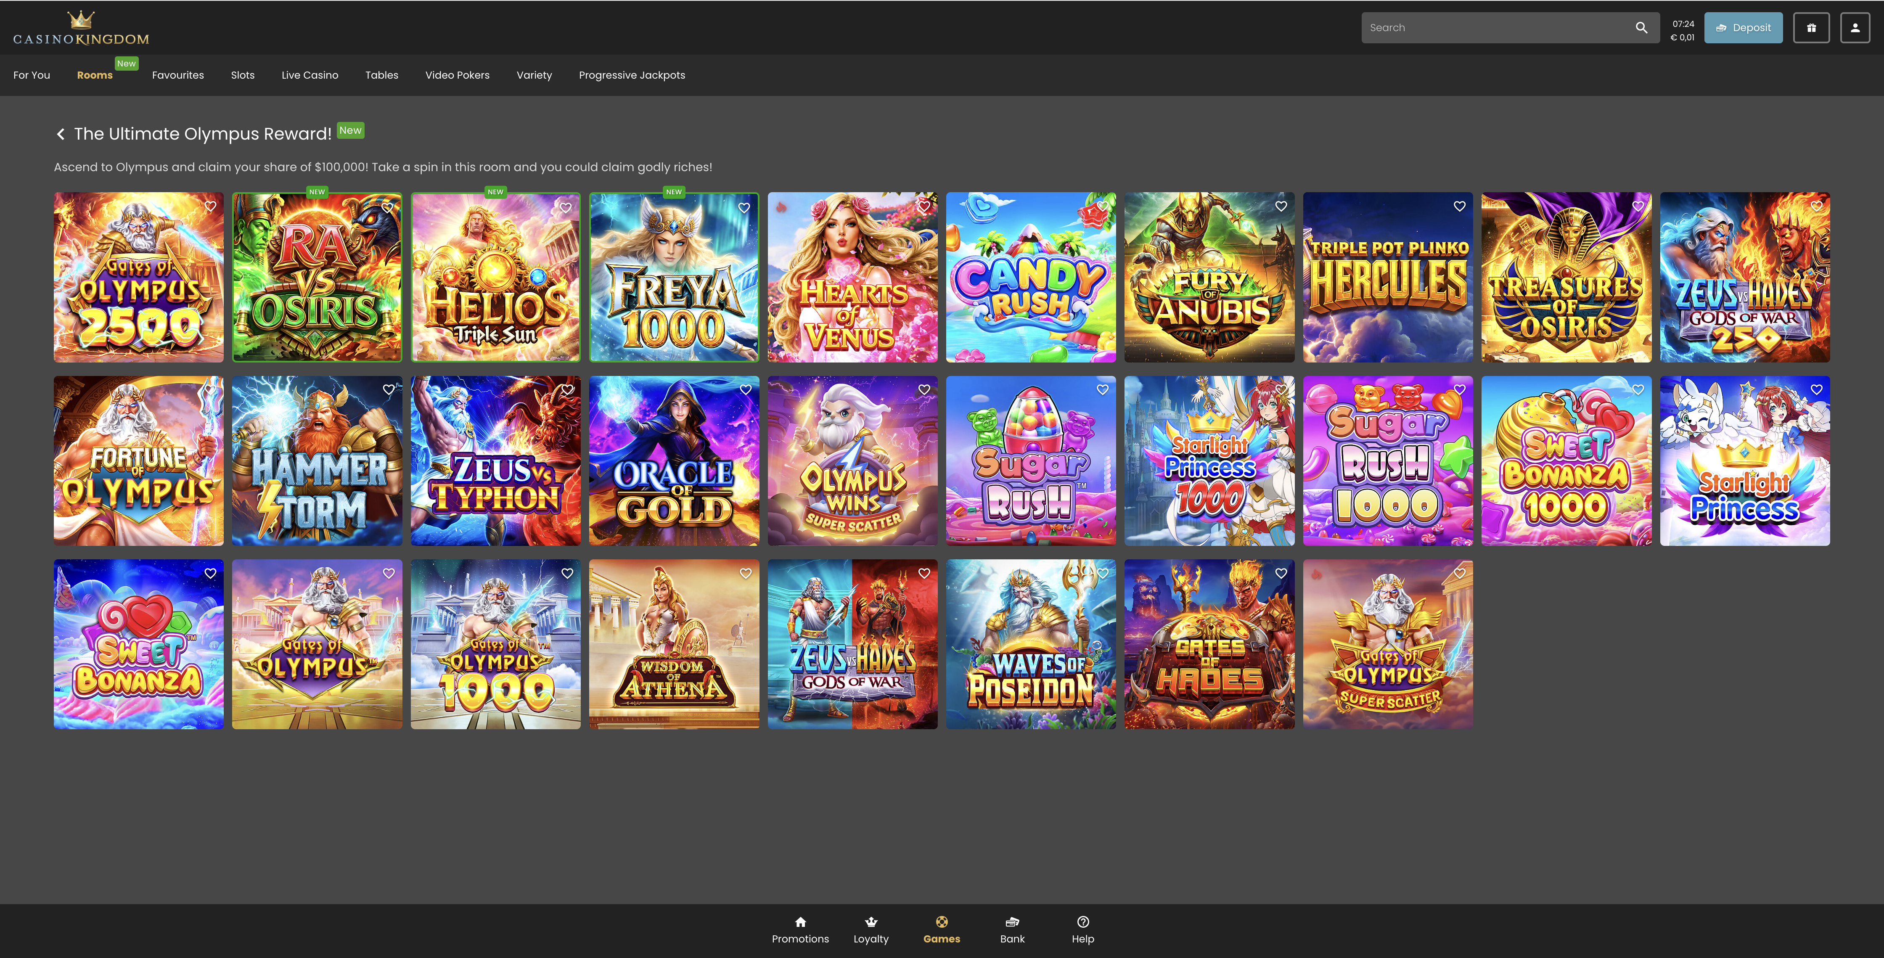
Task: Open the Variety tab
Action: pos(534,75)
